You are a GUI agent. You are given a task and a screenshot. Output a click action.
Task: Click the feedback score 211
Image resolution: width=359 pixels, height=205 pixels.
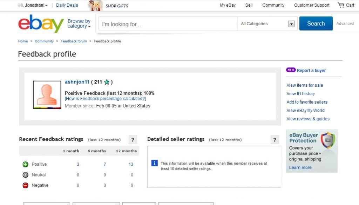98,82
